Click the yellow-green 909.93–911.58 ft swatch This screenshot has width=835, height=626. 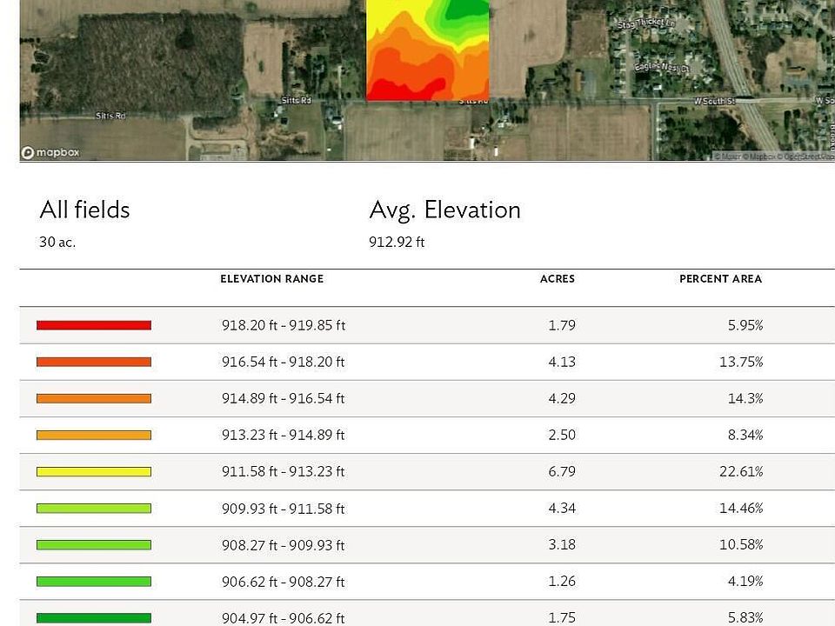pyautogui.click(x=94, y=508)
